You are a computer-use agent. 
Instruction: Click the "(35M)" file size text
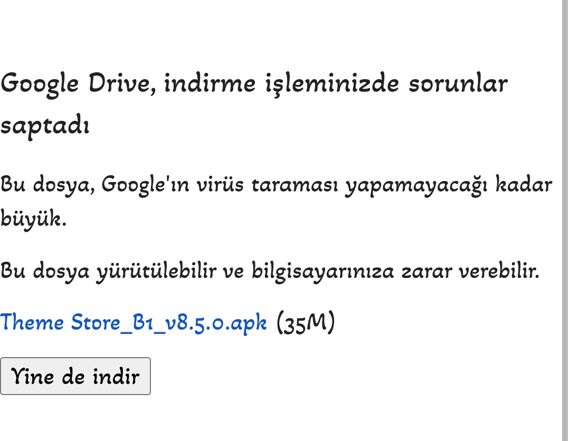click(x=306, y=323)
